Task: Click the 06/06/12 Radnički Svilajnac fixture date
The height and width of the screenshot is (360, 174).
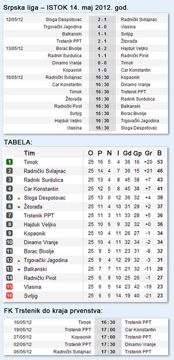Action: 22,352
